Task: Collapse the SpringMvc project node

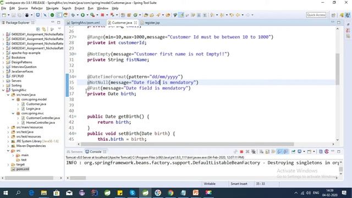Action: coord(3,90)
